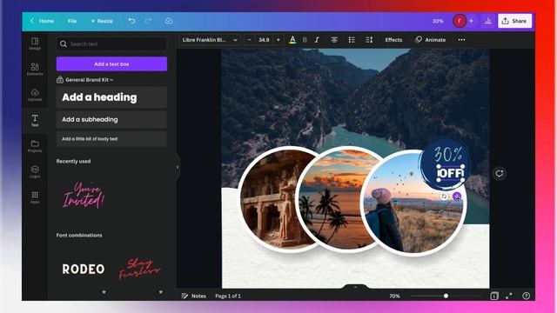Select the Stay Fearless font combination
This screenshot has height=313, width=557.
click(x=140, y=269)
